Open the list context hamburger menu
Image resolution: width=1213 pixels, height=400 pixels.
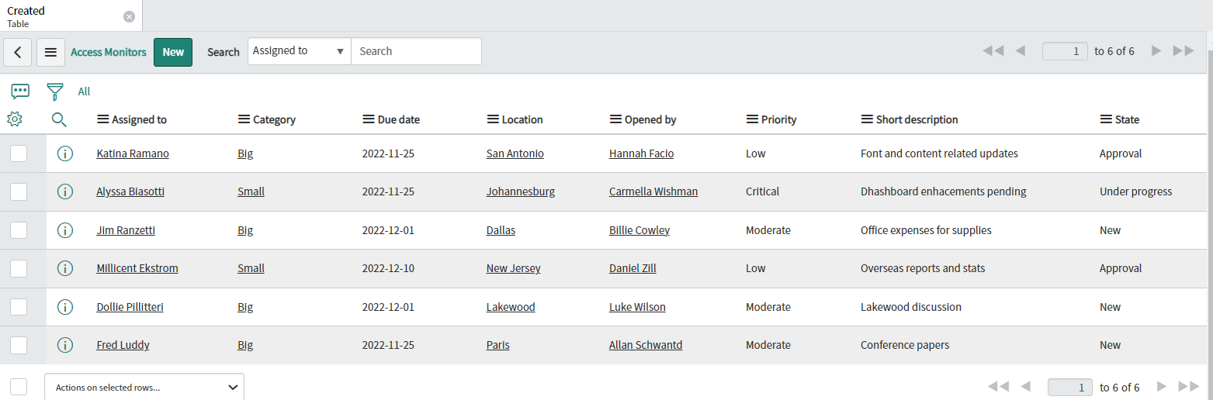(x=50, y=52)
